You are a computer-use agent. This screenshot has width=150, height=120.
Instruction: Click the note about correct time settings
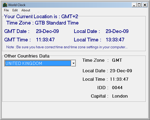click(x=67, y=47)
